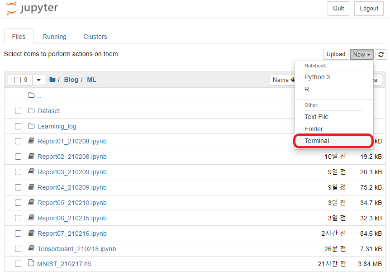Open the Dataset folder

coord(49,111)
